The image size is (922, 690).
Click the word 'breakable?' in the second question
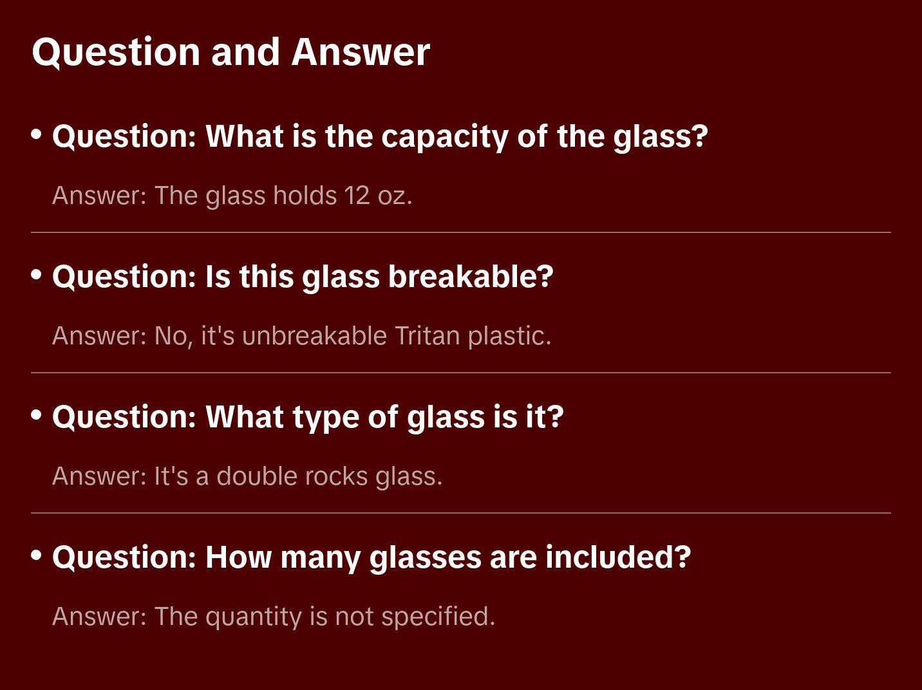471,277
